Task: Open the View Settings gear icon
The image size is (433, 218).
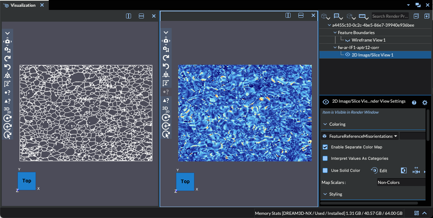Action: [x=425, y=103]
